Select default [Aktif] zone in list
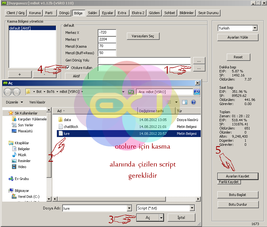The width and height of the screenshot is (267, 227). pos(32,28)
